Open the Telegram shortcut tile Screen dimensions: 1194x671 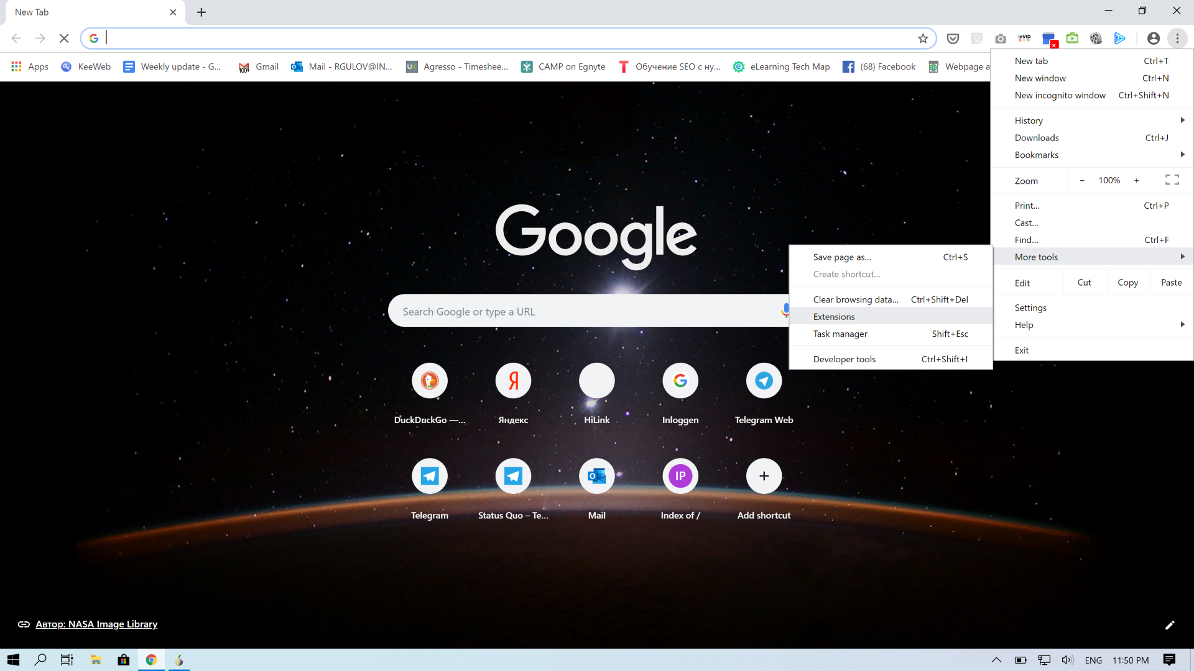(x=430, y=477)
